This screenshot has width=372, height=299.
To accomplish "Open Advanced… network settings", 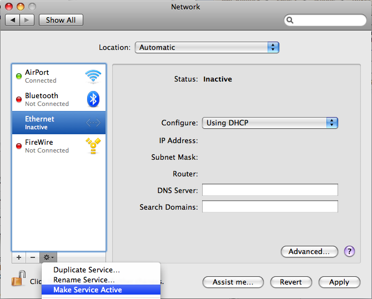I will click(309, 251).
